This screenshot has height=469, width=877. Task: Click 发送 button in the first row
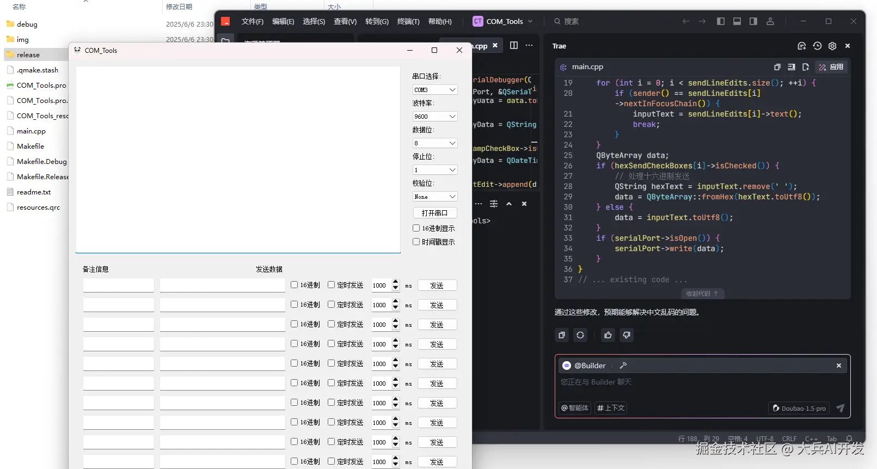click(437, 285)
